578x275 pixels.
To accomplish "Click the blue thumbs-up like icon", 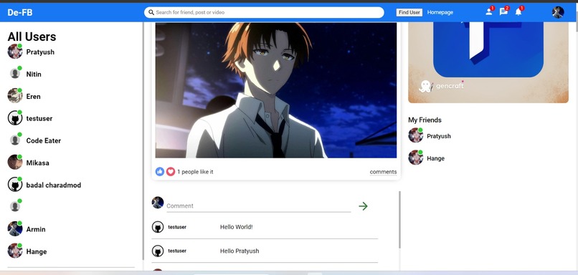I will 160,172.
